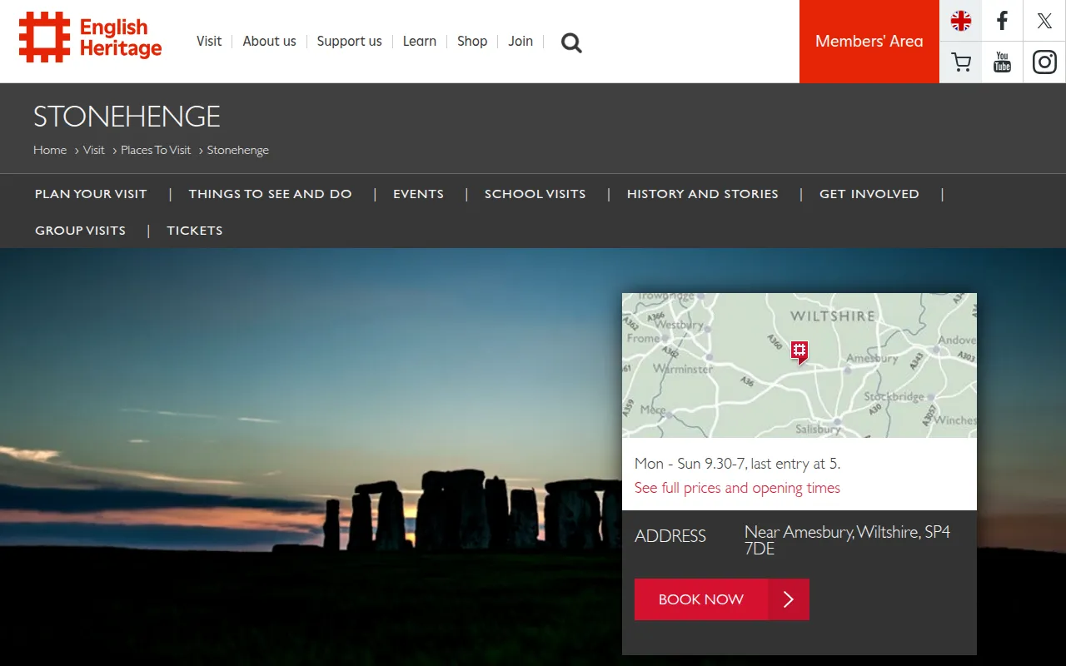Screen dimensions: 1066x666
Task: Open the Shop menu item
Action: pyautogui.click(x=472, y=41)
